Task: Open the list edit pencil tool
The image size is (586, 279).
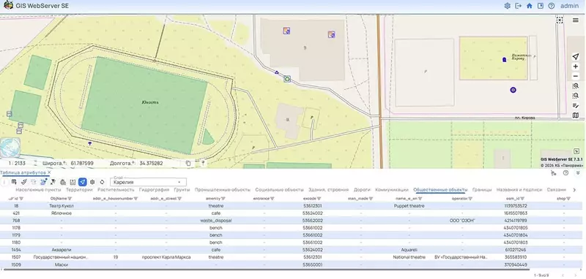Action: pos(576,106)
